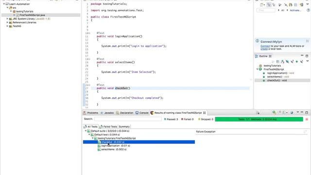Click the Find field in Task List
Screen dimensions: 311x175
[266, 10]
